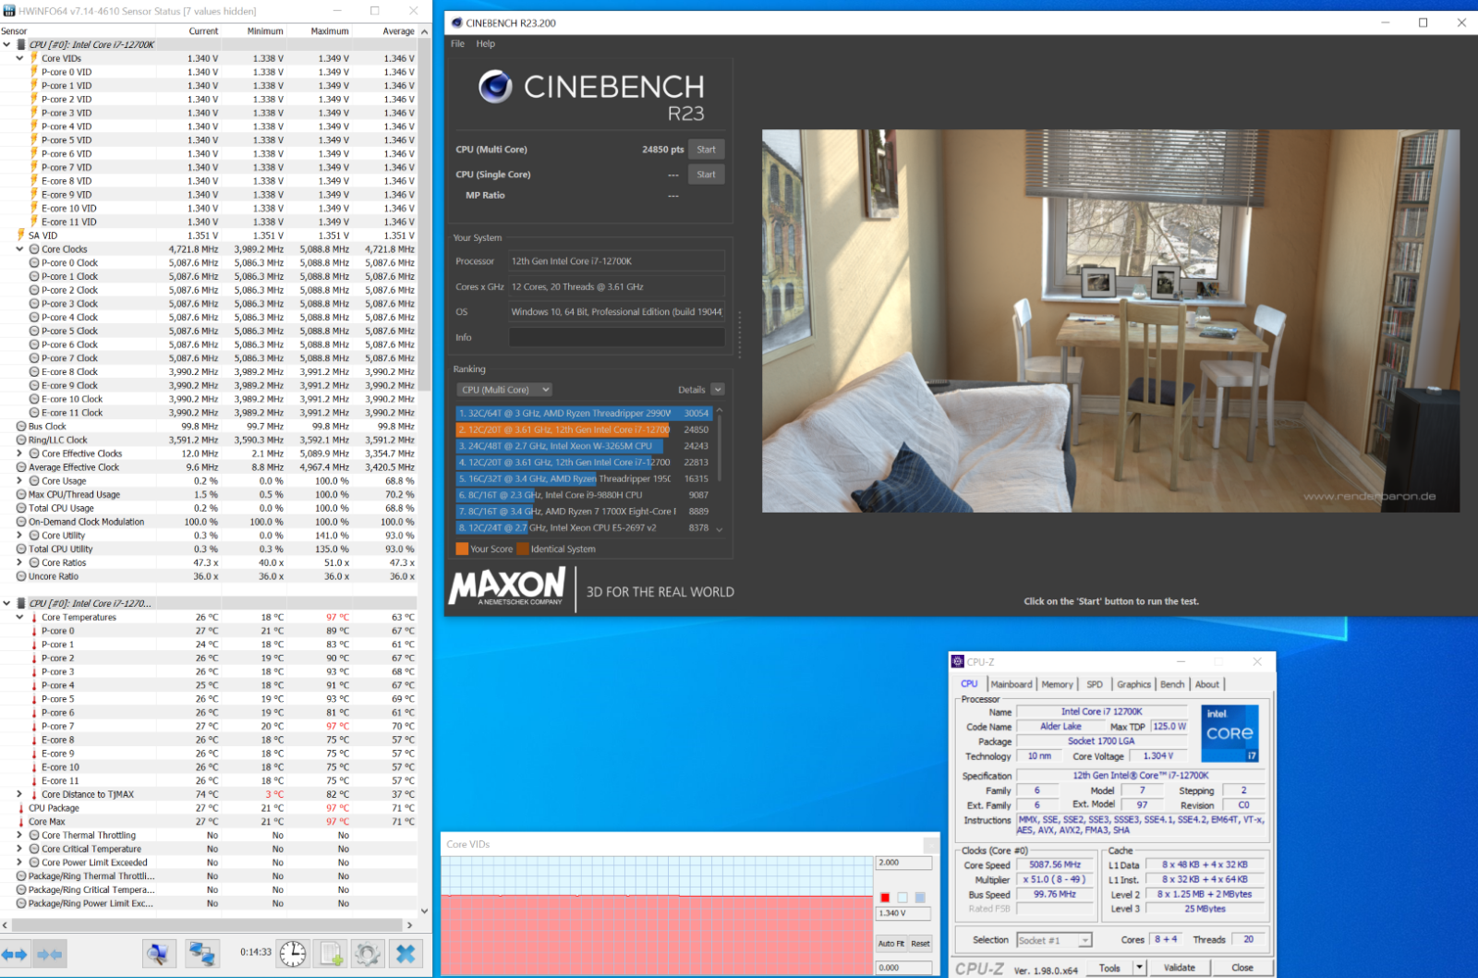The height and width of the screenshot is (978, 1478).
Task: Open the Help menu in Cinebench
Action: tap(486, 43)
